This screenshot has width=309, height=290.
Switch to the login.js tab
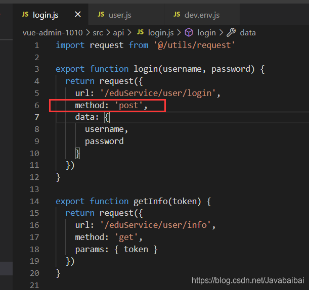tap(51, 15)
